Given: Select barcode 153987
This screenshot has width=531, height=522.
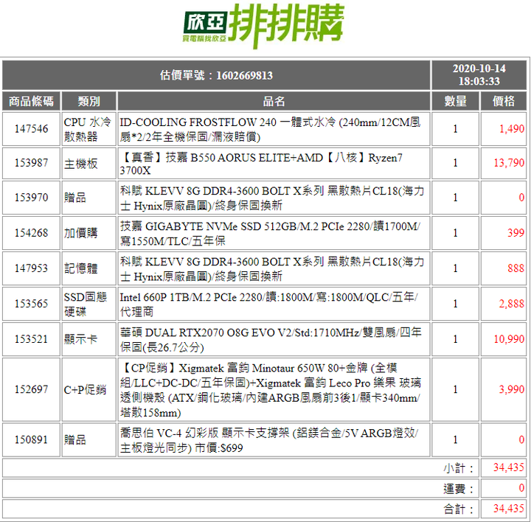Looking at the screenshot, I should [x=31, y=163].
